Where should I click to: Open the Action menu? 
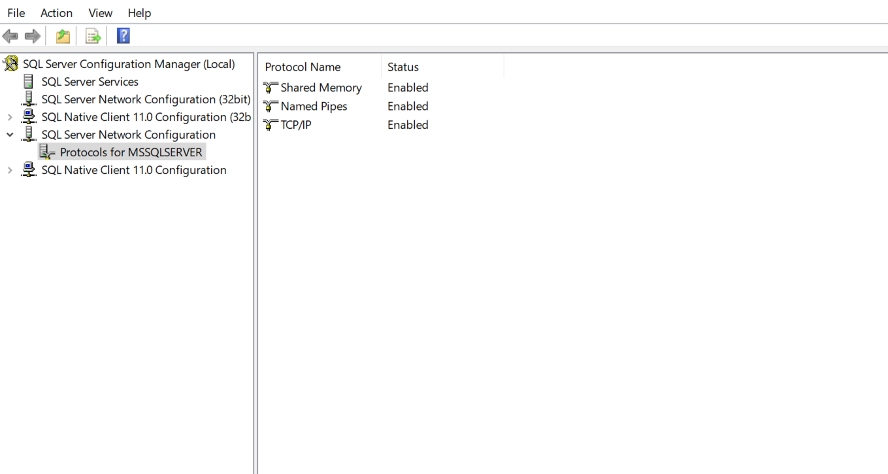click(x=56, y=13)
